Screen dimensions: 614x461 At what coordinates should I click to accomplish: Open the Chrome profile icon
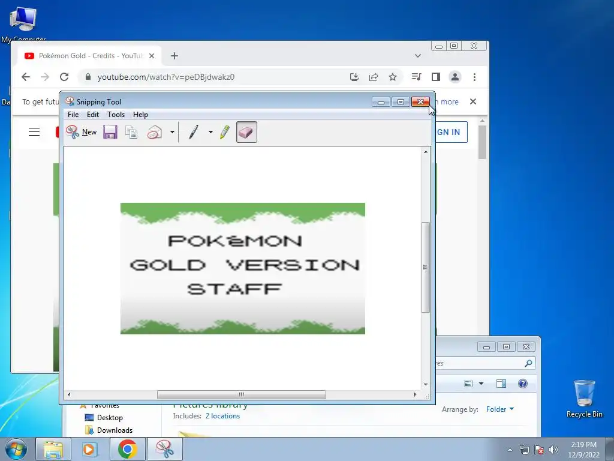tap(455, 77)
